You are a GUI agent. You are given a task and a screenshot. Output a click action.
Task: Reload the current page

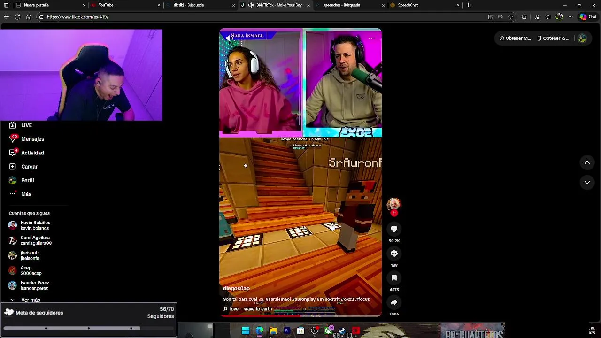17,17
